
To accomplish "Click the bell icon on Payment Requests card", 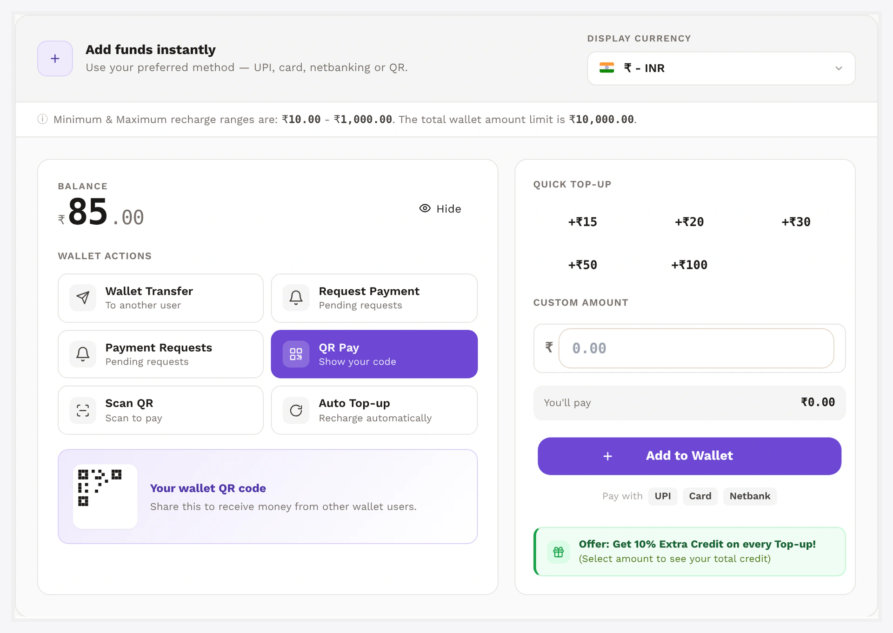I will click(83, 354).
